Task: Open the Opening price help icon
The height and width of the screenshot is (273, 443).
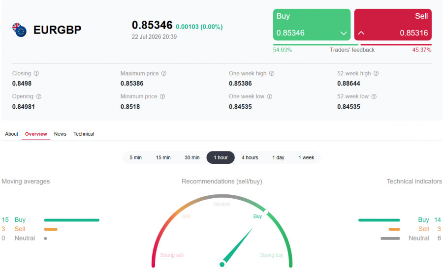Action: point(39,96)
